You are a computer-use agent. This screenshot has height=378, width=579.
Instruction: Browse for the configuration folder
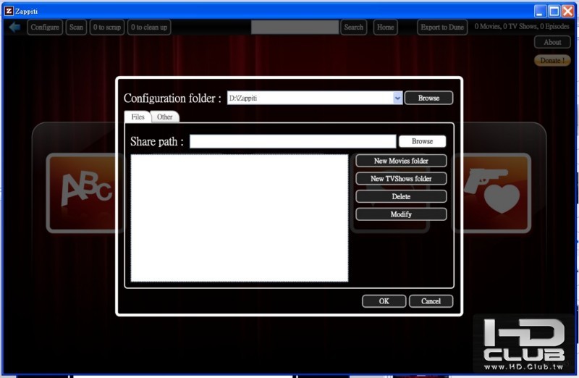[428, 98]
